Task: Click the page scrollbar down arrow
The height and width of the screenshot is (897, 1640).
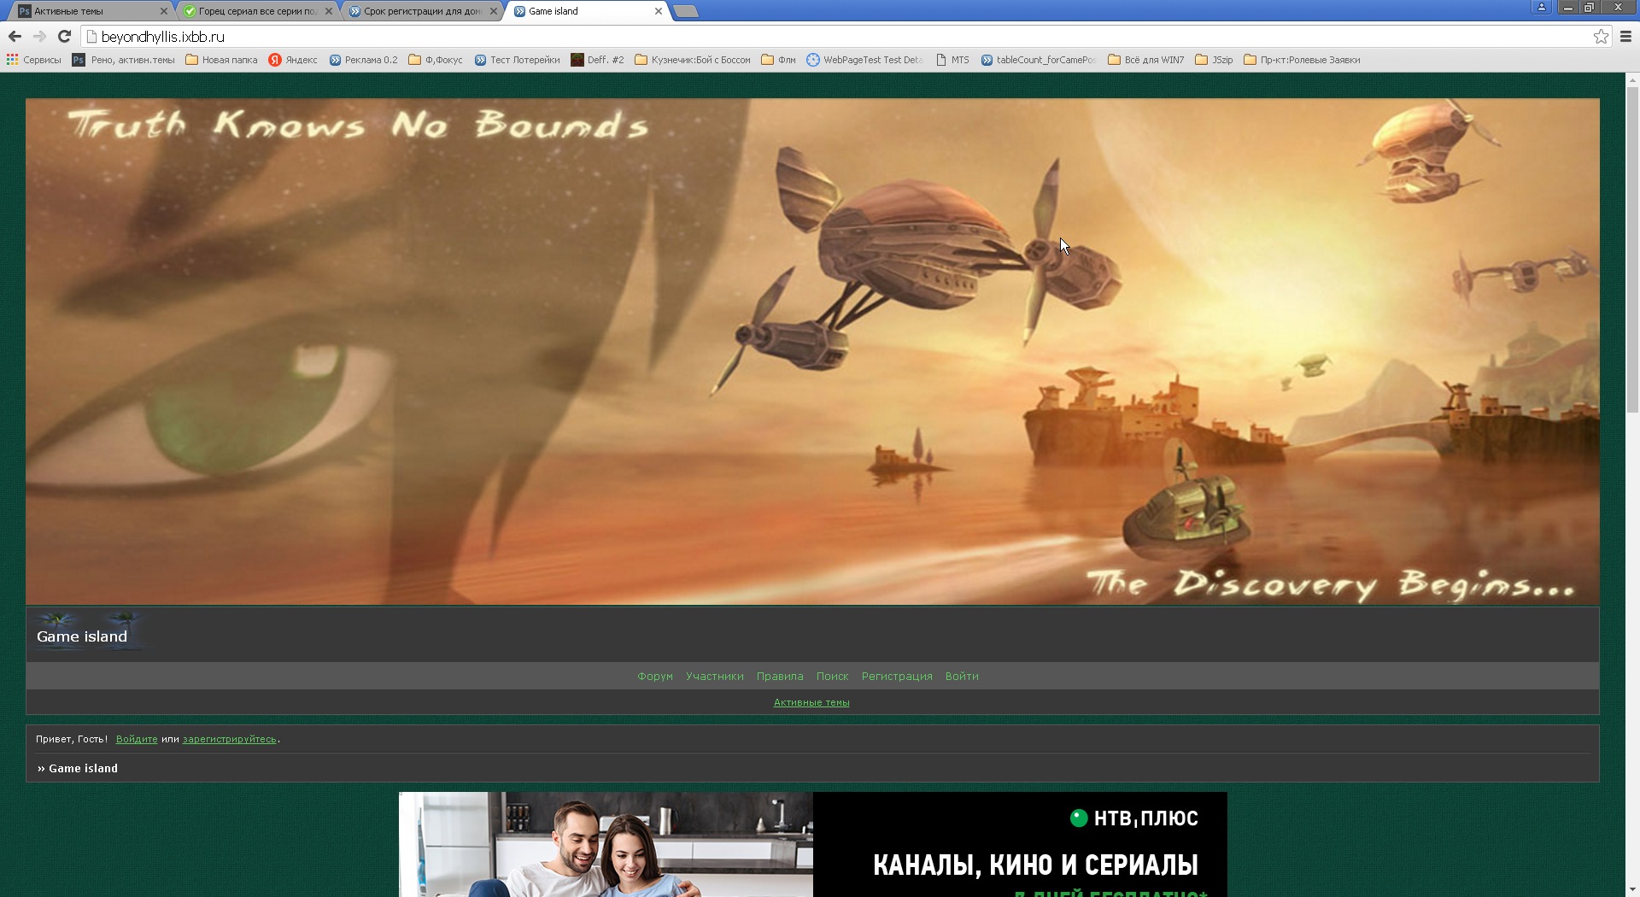Action: click(x=1632, y=889)
